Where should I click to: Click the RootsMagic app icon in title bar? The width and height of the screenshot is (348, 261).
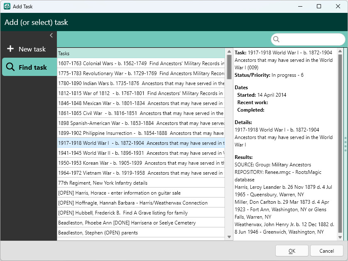7,6
